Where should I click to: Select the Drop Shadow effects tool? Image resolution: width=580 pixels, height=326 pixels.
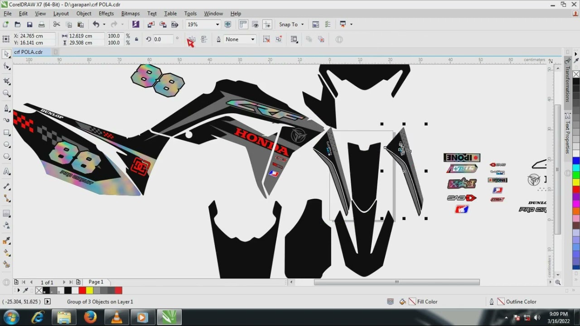7,213
